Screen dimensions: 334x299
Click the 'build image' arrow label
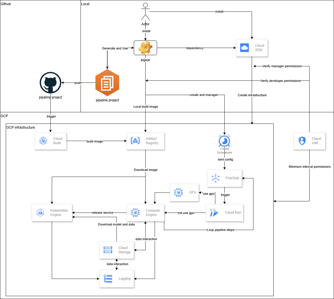(x=95, y=141)
